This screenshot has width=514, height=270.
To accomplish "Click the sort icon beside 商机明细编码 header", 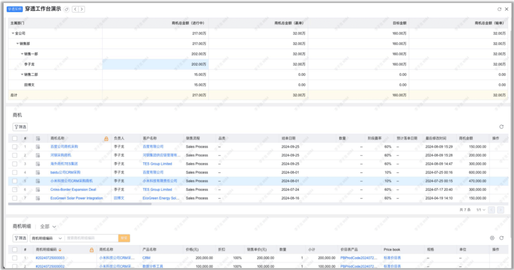I will (x=61, y=249).
